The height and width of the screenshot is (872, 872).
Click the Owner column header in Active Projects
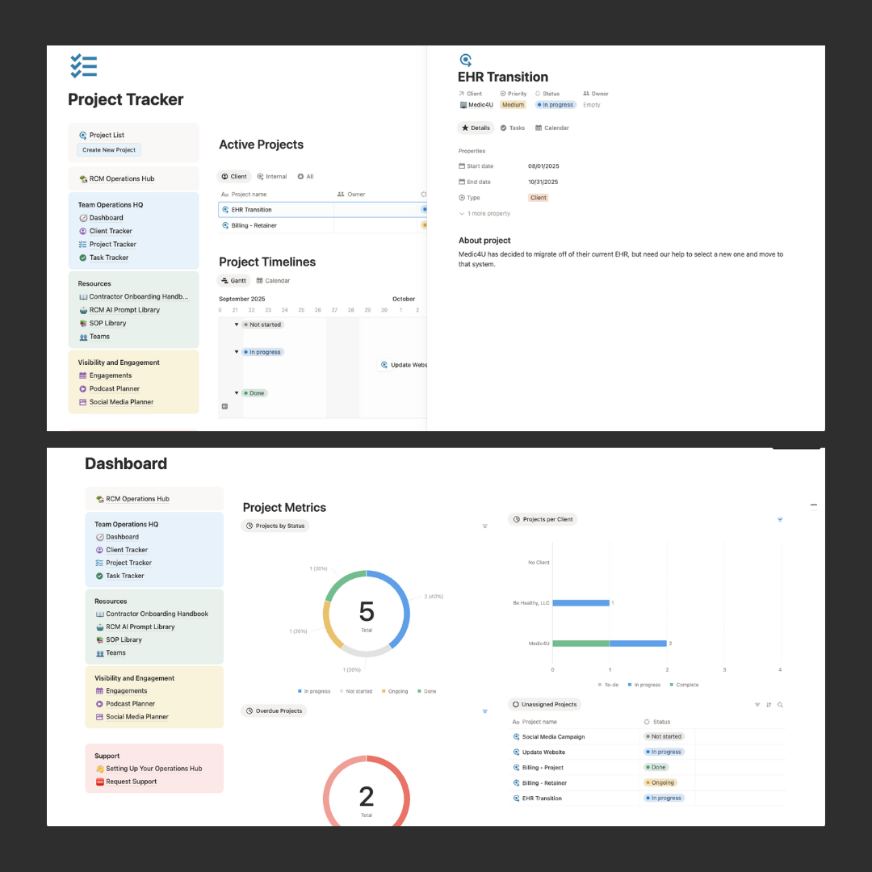351,195
